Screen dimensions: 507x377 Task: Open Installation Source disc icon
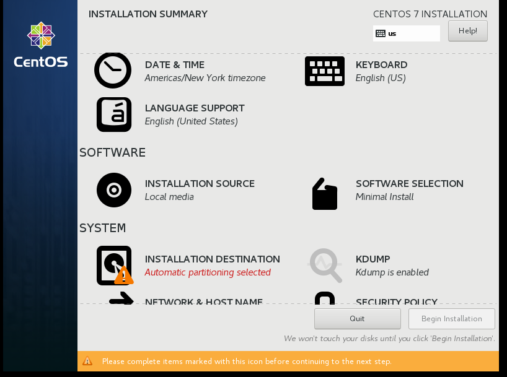tap(114, 190)
